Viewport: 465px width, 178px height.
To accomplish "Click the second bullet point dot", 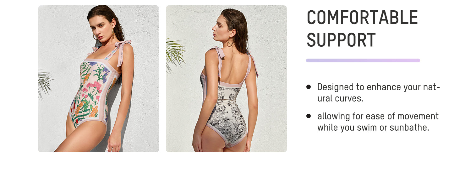I will [309, 116].
